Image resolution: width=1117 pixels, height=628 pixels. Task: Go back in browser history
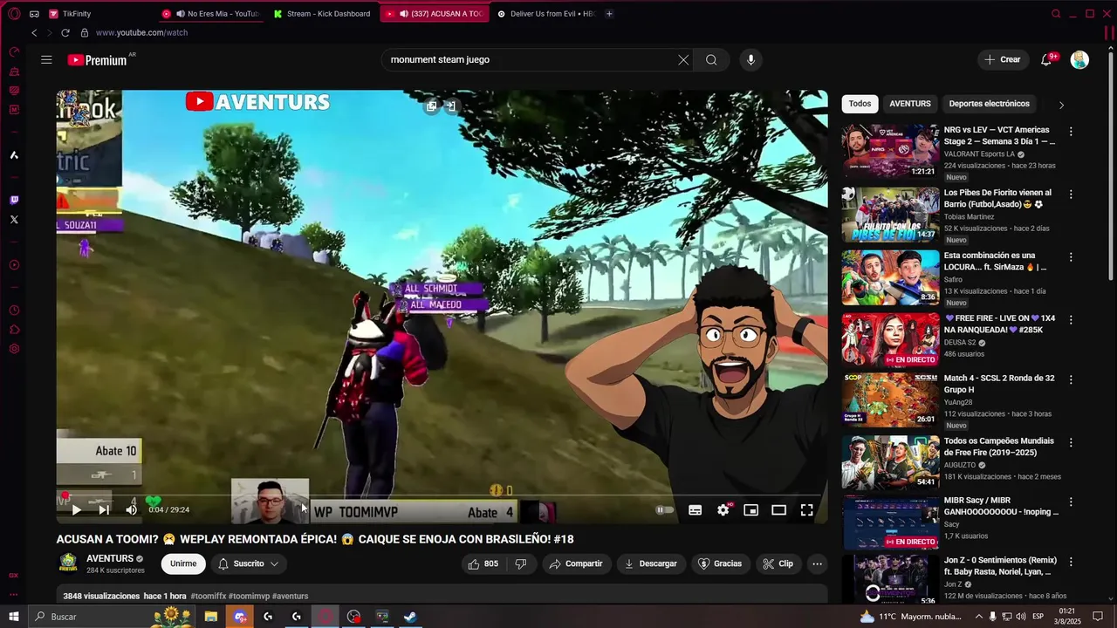click(34, 33)
